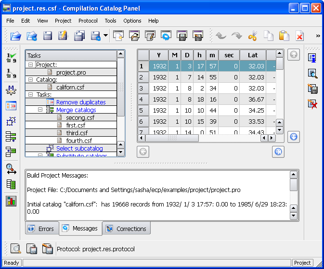Image resolution: width=324 pixels, height=269 pixels.
Task: Click the histogram chart sidebar icon
Action: click(11, 201)
